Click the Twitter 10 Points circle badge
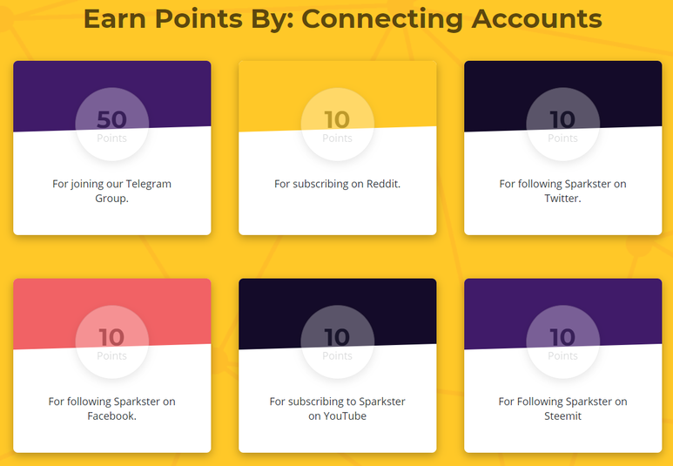The image size is (673, 466). tap(562, 125)
